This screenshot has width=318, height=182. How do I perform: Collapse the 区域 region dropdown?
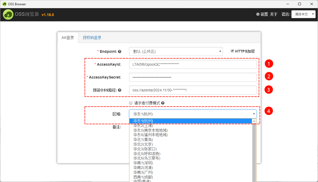click(x=193, y=114)
